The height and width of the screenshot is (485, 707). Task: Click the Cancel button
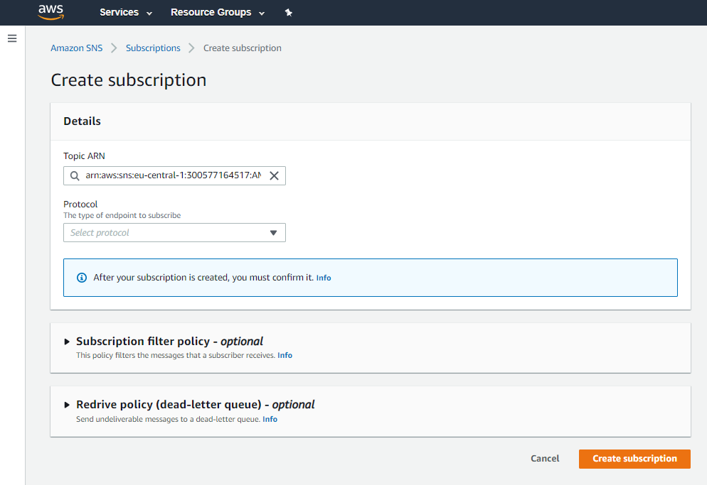[x=545, y=459]
